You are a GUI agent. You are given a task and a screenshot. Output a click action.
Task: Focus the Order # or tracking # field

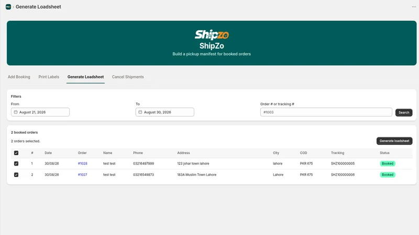[326, 112]
